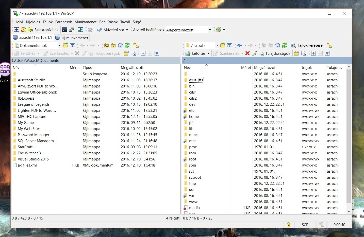Open the Munkamenet menu

pos(86,22)
